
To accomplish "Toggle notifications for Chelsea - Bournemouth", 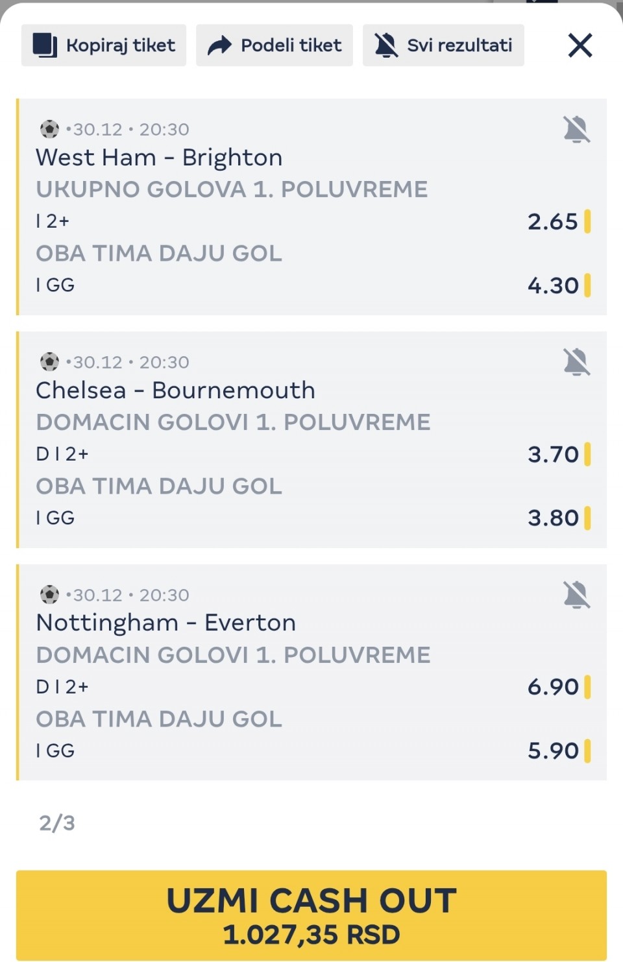I will pyautogui.click(x=576, y=362).
